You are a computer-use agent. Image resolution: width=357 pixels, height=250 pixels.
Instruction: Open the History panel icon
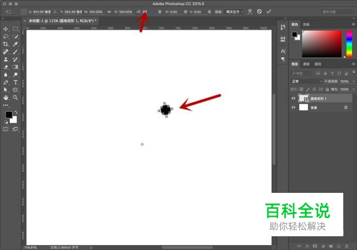click(x=283, y=27)
